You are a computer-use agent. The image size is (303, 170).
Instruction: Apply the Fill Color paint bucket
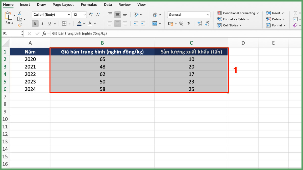[79, 24]
